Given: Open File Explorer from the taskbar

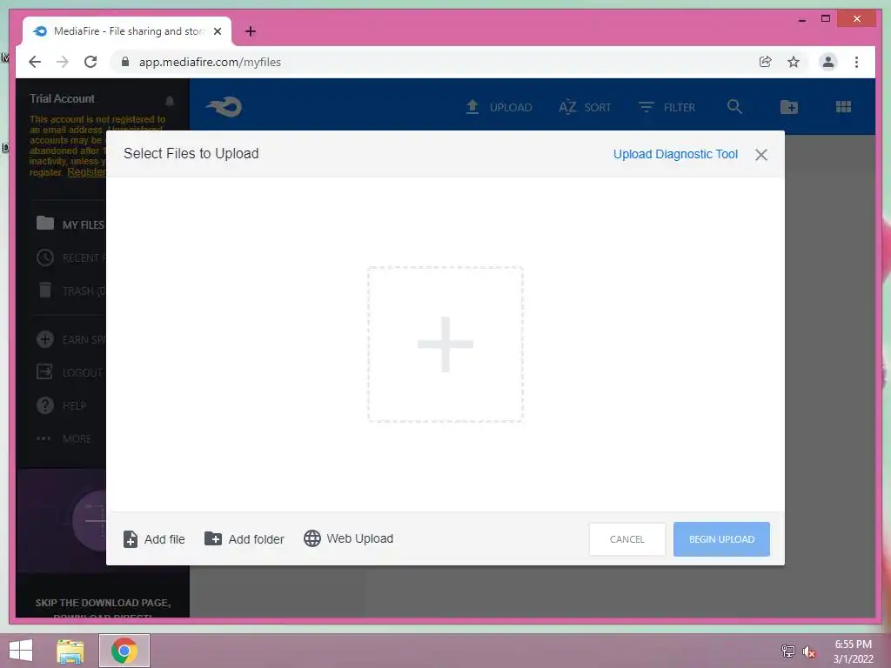Looking at the screenshot, I should click(70, 651).
